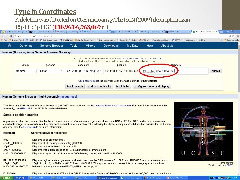Click the search term field with chr18 coordinates
The image size is (240, 180).
175,71
